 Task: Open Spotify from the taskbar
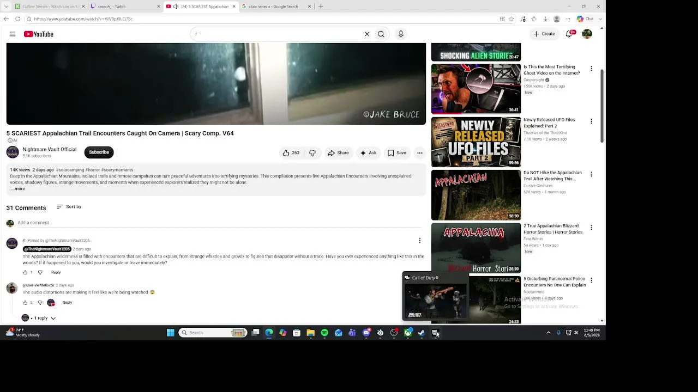(324, 333)
